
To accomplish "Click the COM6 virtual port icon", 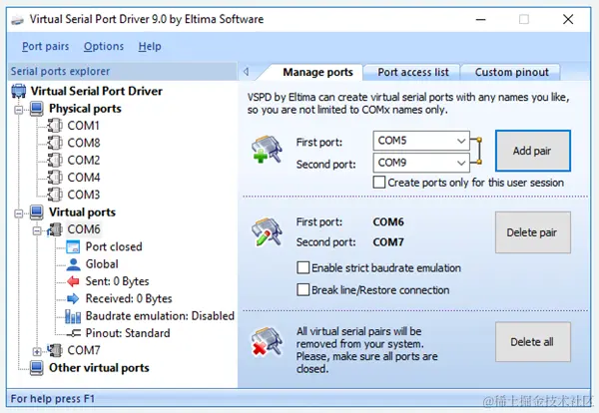I will click(55, 229).
